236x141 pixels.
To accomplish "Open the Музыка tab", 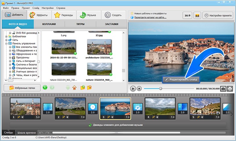I will pyautogui.click(x=88, y=15).
